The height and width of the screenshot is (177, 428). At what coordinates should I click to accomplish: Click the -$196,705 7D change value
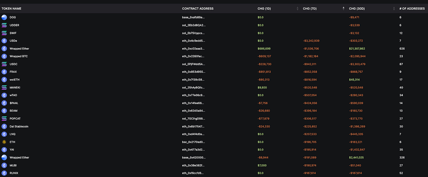[x=310, y=142]
